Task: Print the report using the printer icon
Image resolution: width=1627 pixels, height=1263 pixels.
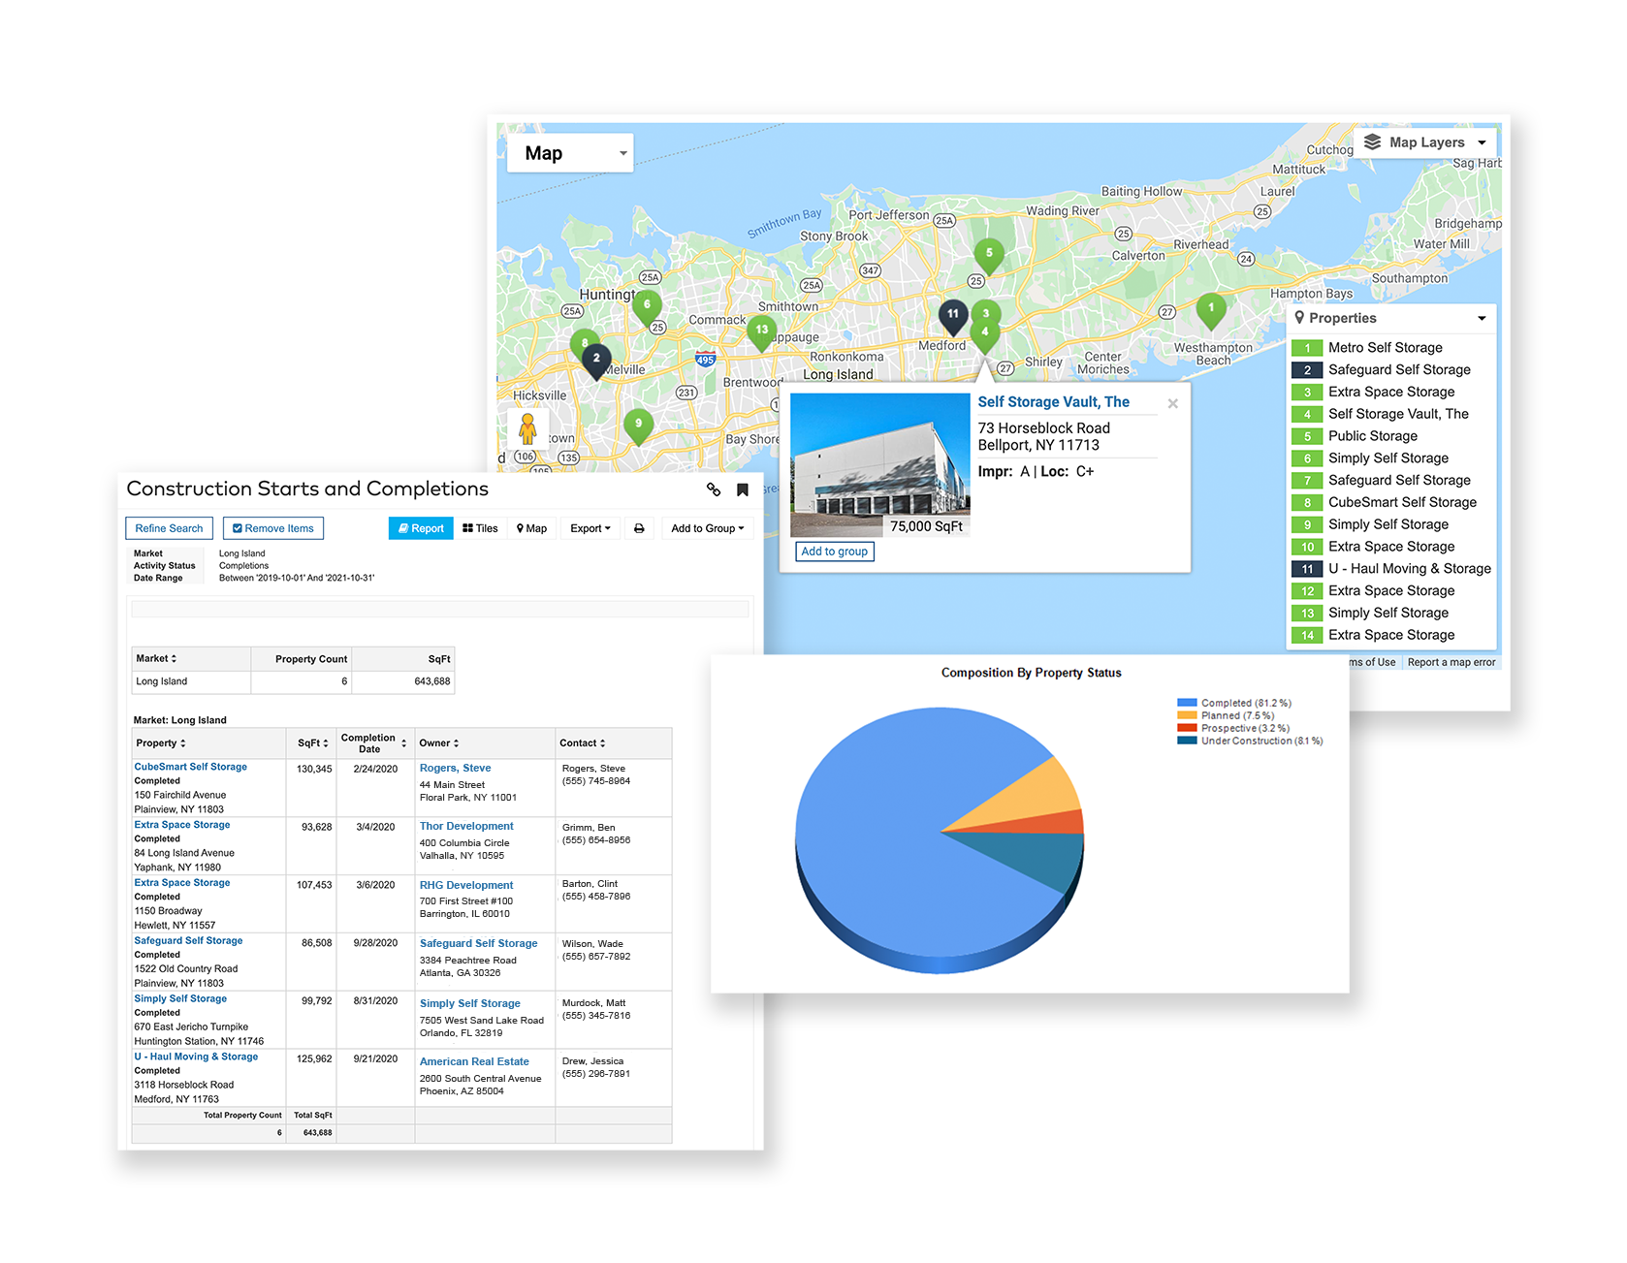Action: [x=639, y=528]
